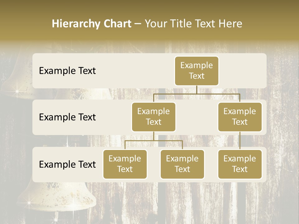Screen dimensions: 299x224
Task: Select the top-level root Example Text box
Action: tap(197, 71)
